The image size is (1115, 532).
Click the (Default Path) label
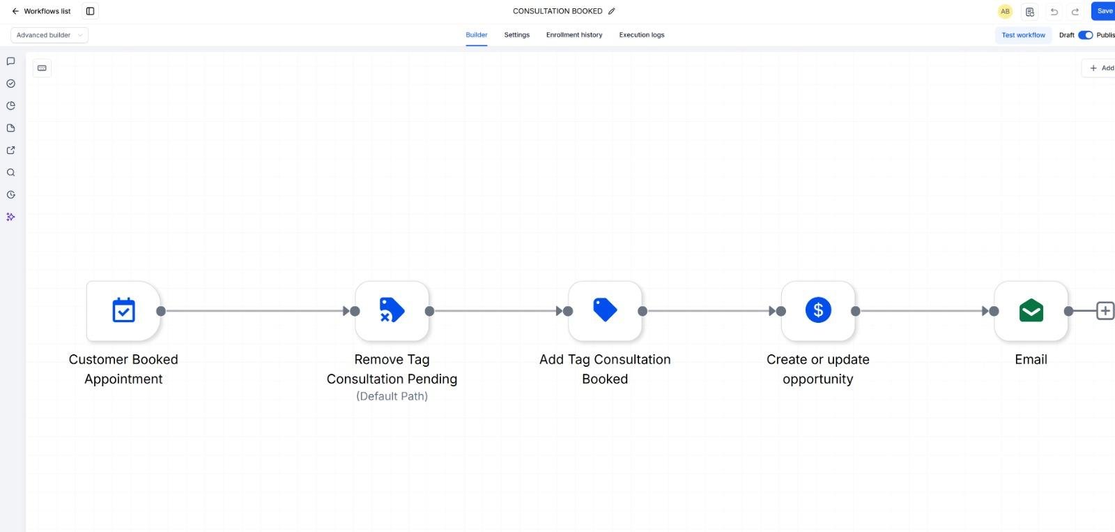pos(392,396)
